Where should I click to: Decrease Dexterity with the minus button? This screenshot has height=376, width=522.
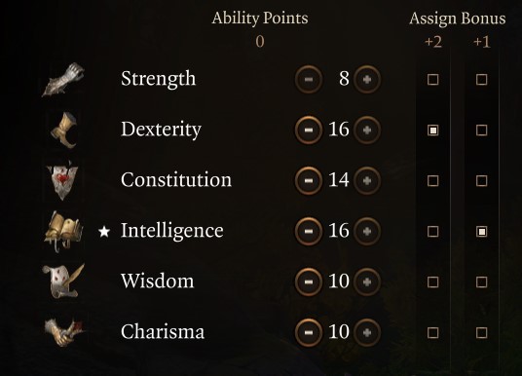pyautogui.click(x=309, y=131)
